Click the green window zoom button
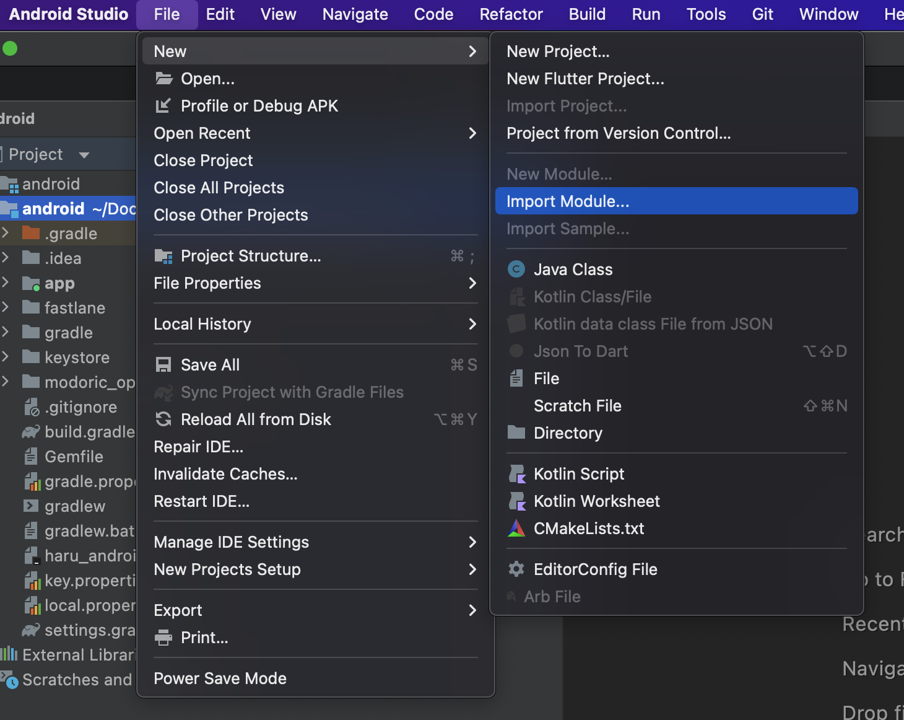 10,48
